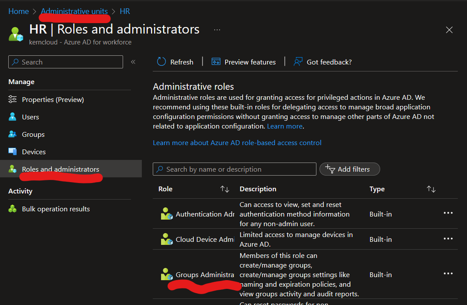Click the HR admin unit icon beside title
This screenshot has height=305, width=467.
[x=16, y=34]
